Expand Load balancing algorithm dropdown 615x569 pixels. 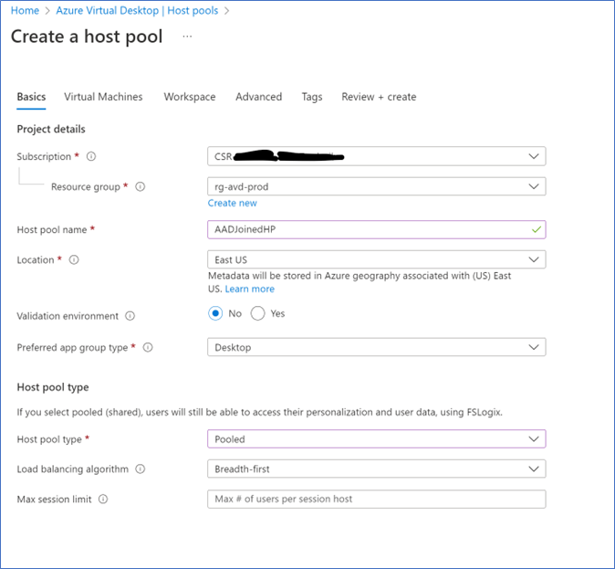click(377, 469)
